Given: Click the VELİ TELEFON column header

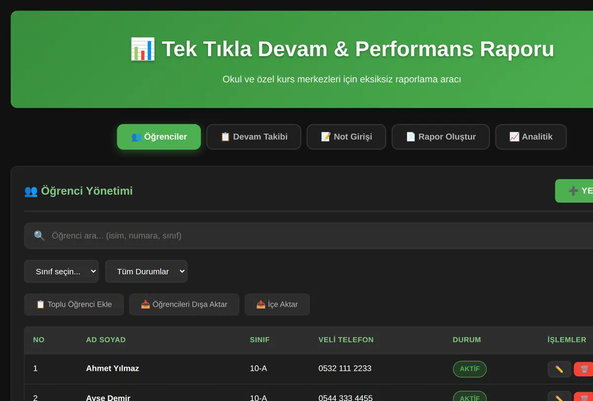Looking at the screenshot, I should click(346, 340).
